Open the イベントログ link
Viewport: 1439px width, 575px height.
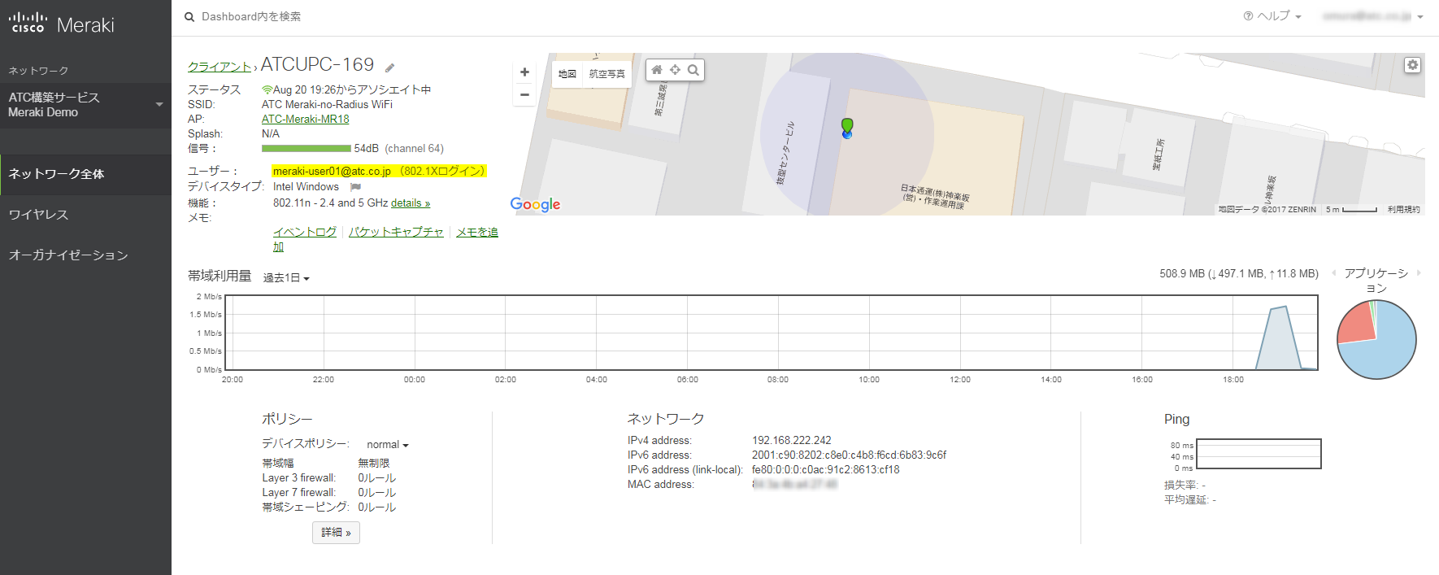pos(305,233)
